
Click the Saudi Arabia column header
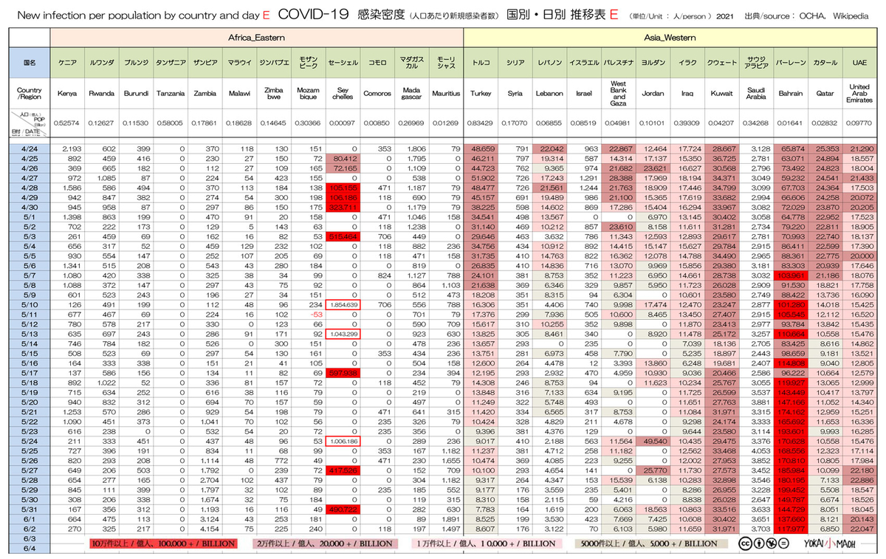point(757,94)
